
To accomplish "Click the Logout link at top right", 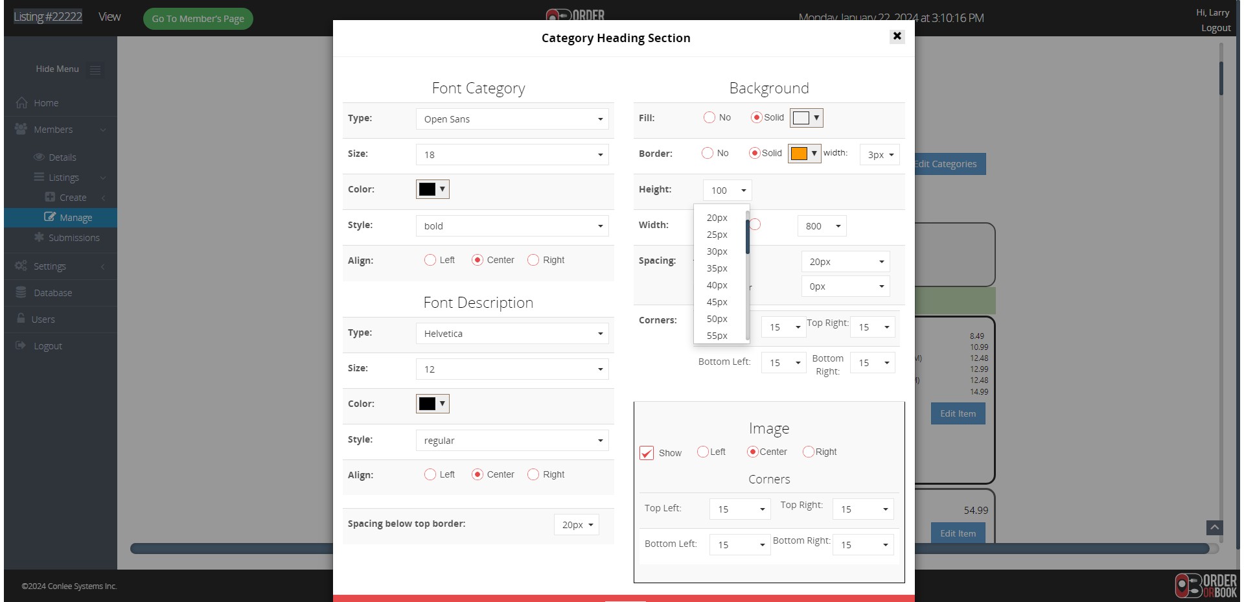I will pyautogui.click(x=1215, y=28).
